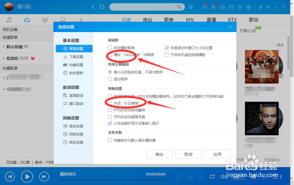Open the local music note tab icon
Screen dimensions: 294x185
[9, 20]
